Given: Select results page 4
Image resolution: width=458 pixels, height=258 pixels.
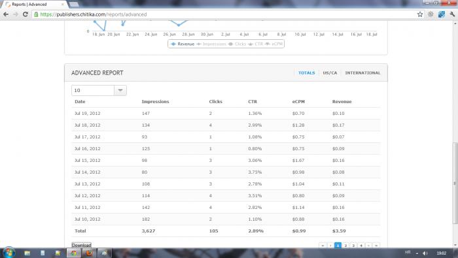Looking at the screenshot, I should point(361,246).
